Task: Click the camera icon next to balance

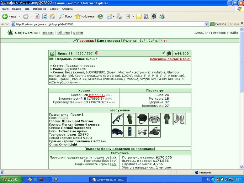Action: point(169,53)
